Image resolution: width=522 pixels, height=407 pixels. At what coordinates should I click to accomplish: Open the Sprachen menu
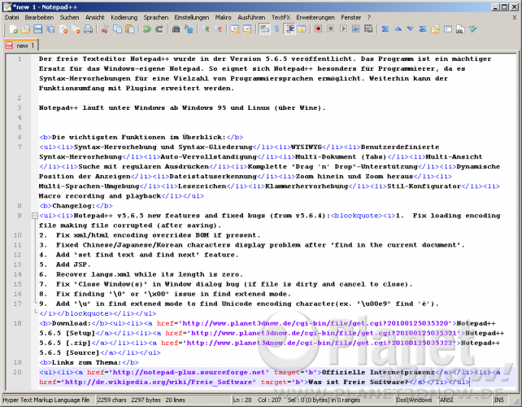pyautogui.click(x=156, y=17)
